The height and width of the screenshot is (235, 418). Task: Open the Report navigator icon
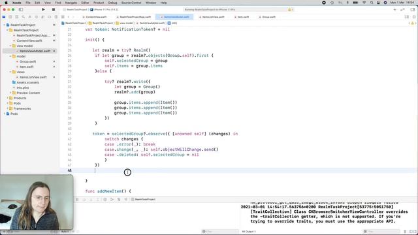click(x=56, y=17)
